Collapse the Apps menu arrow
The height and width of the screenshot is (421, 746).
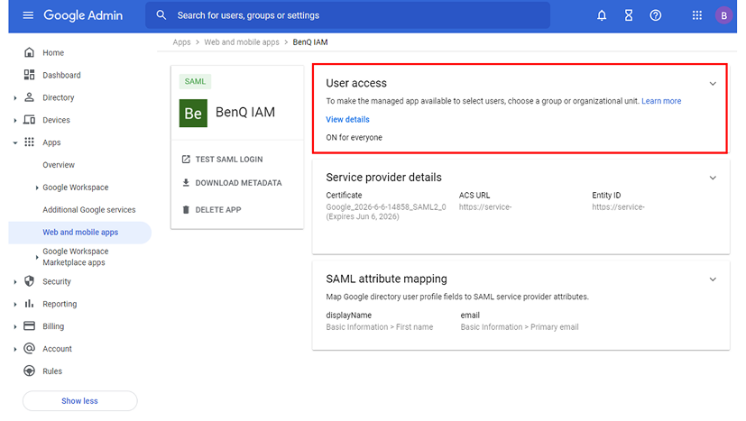click(x=15, y=142)
